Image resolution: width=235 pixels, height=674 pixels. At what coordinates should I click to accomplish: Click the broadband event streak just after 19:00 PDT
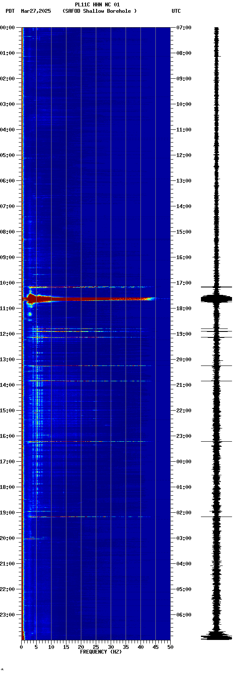[89, 517]
